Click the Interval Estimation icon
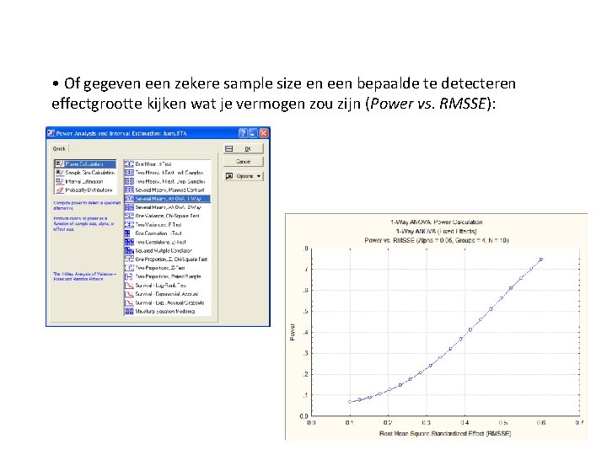Image resolution: width=607 pixels, height=455 pixels. (x=59, y=181)
